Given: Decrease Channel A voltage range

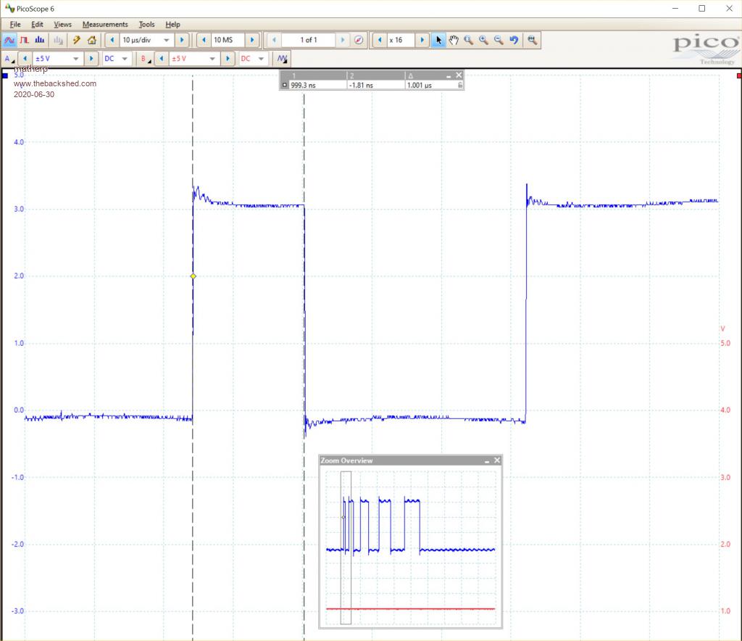Looking at the screenshot, I should pos(25,59).
